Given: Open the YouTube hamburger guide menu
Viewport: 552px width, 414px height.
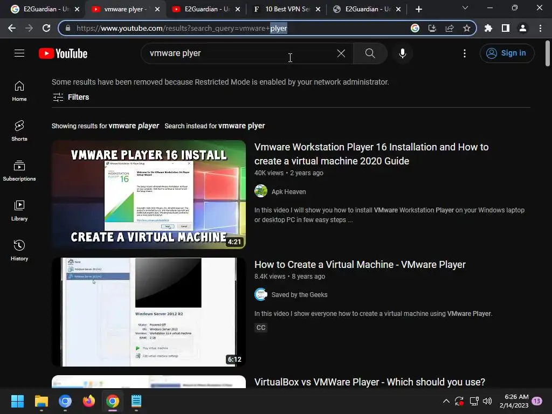Looking at the screenshot, I should 19,53.
